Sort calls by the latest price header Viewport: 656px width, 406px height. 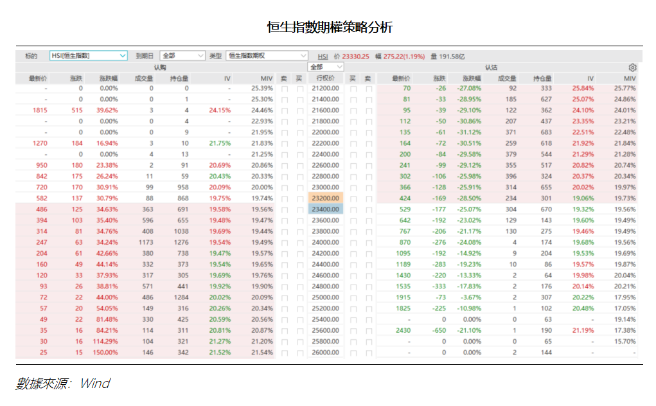tap(38, 78)
